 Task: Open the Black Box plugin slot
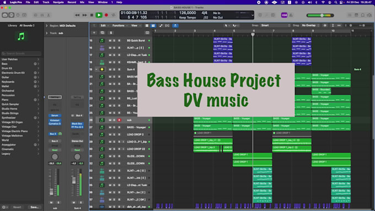pyautogui.click(x=77, y=124)
